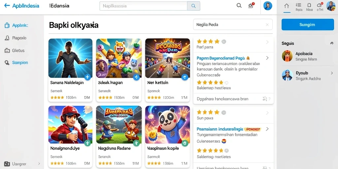Expand the Dyoulb contact chevron
Screen dimensions: 338x169
coord(332,73)
